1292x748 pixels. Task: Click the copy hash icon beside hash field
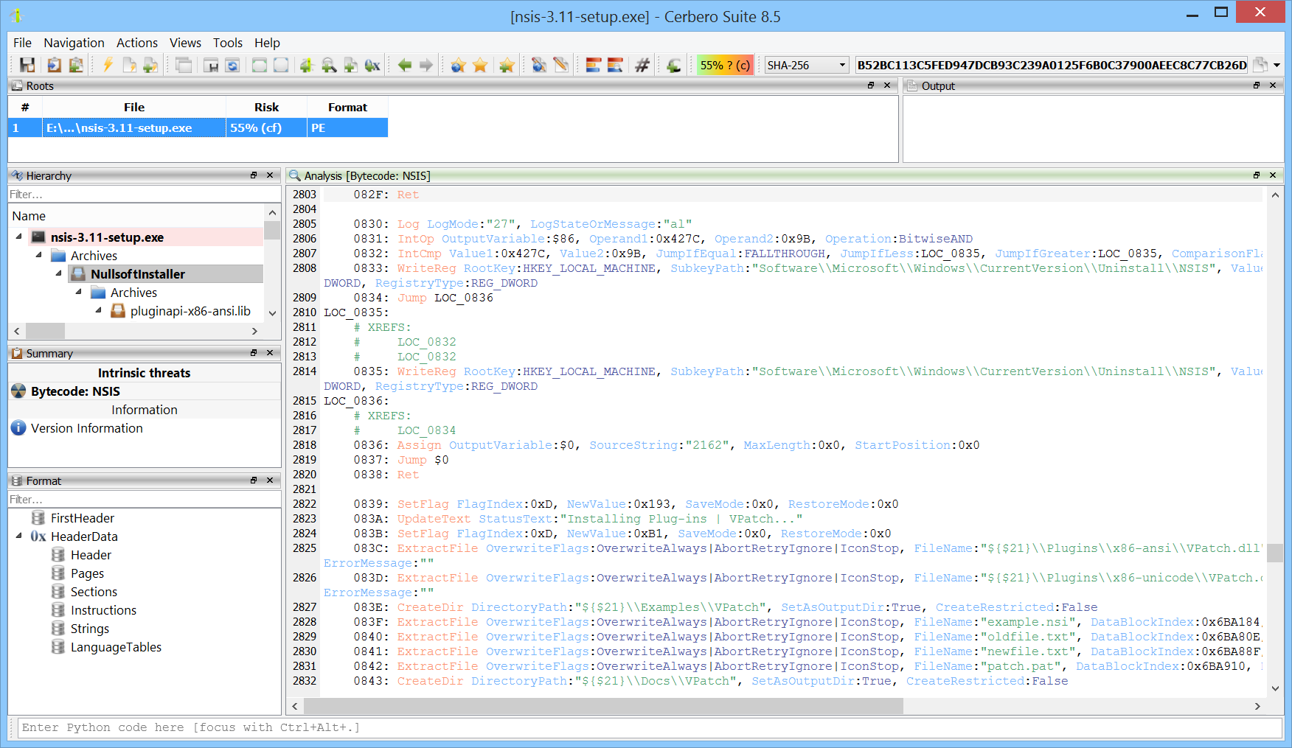click(1260, 66)
